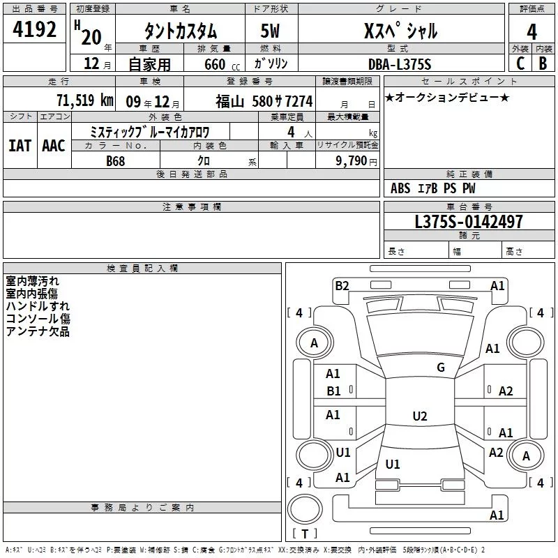Click 幅 dimension field

476,251
